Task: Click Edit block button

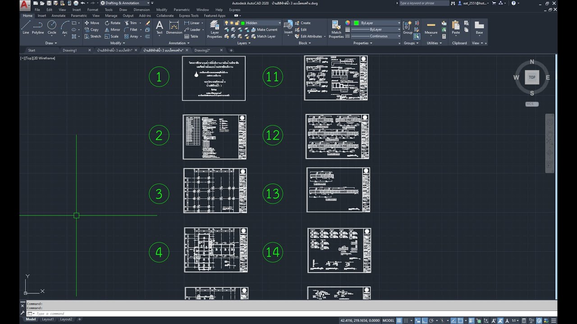Action: pyautogui.click(x=300, y=30)
